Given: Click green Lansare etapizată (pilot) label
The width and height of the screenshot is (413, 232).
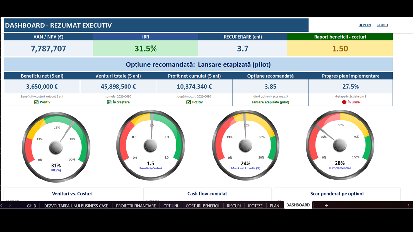Looking at the screenshot, I should pyautogui.click(x=270, y=102).
